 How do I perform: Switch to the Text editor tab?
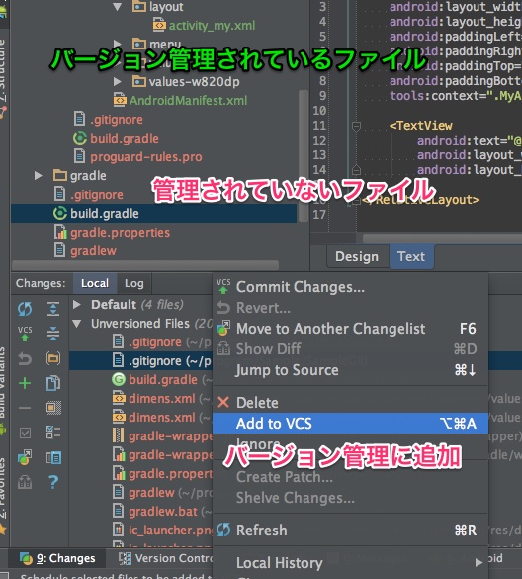point(411,256)
